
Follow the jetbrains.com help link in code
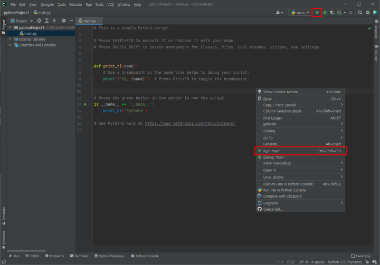click(x=190, y=123)
